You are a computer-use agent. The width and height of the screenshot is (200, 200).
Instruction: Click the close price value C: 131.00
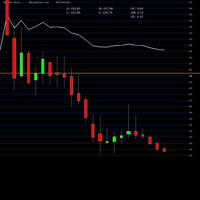74,12
